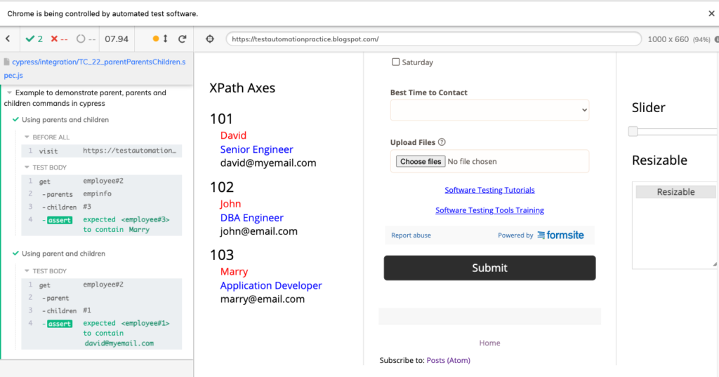This screenshot has height=377, width=719.
Task: Click the Senior Engineer text
Action: pos(256,150)
